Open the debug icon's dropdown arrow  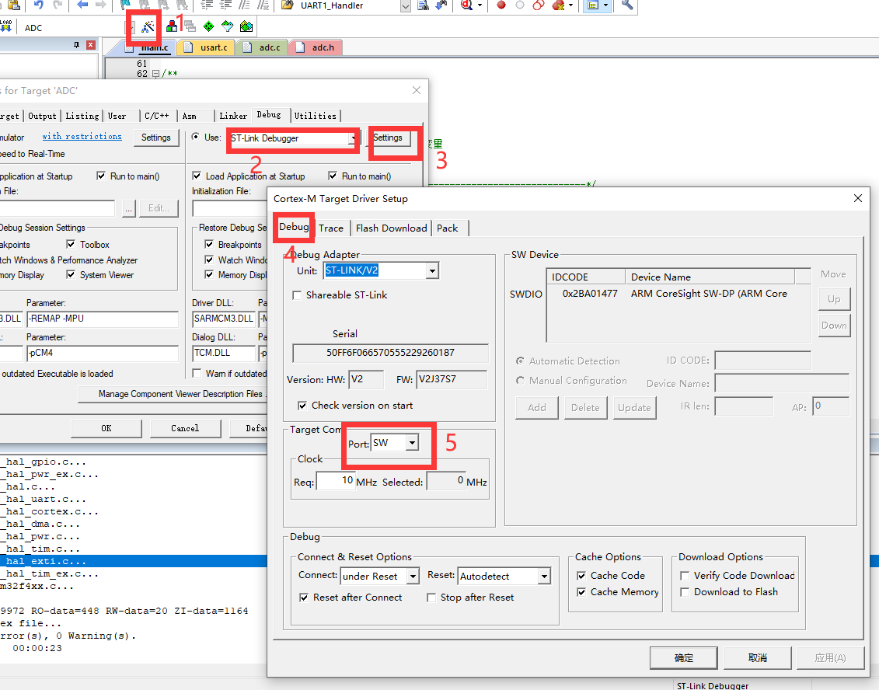point(480,5)
